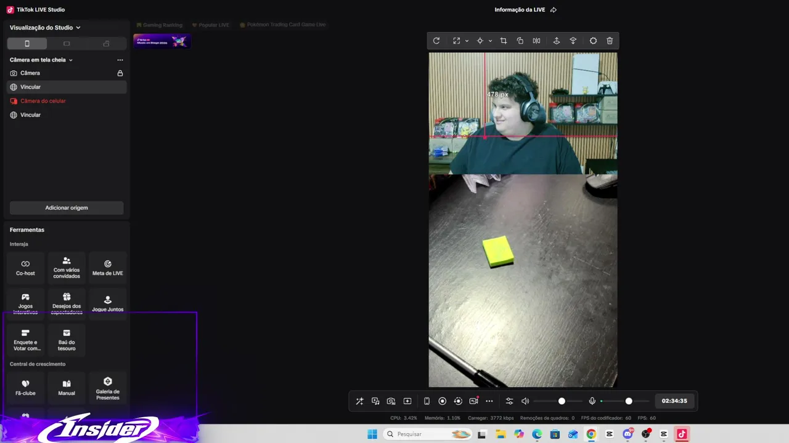This screenshot has height=443, width=789.
Task: Switch to the landscape layout tab
Action: click(67, 44)
